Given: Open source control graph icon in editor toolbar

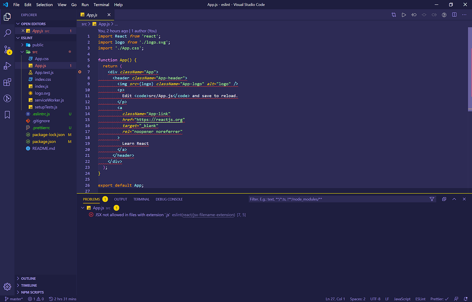Looking at the screenshot, I should [393, 15].
